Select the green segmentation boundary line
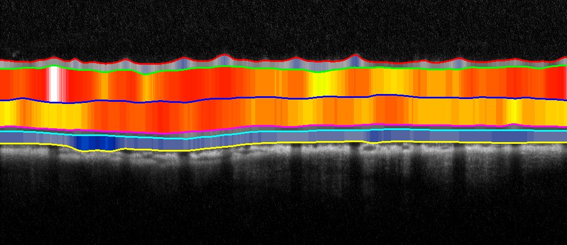This screenshot has height=245, width=567. [x=283, y=69]
